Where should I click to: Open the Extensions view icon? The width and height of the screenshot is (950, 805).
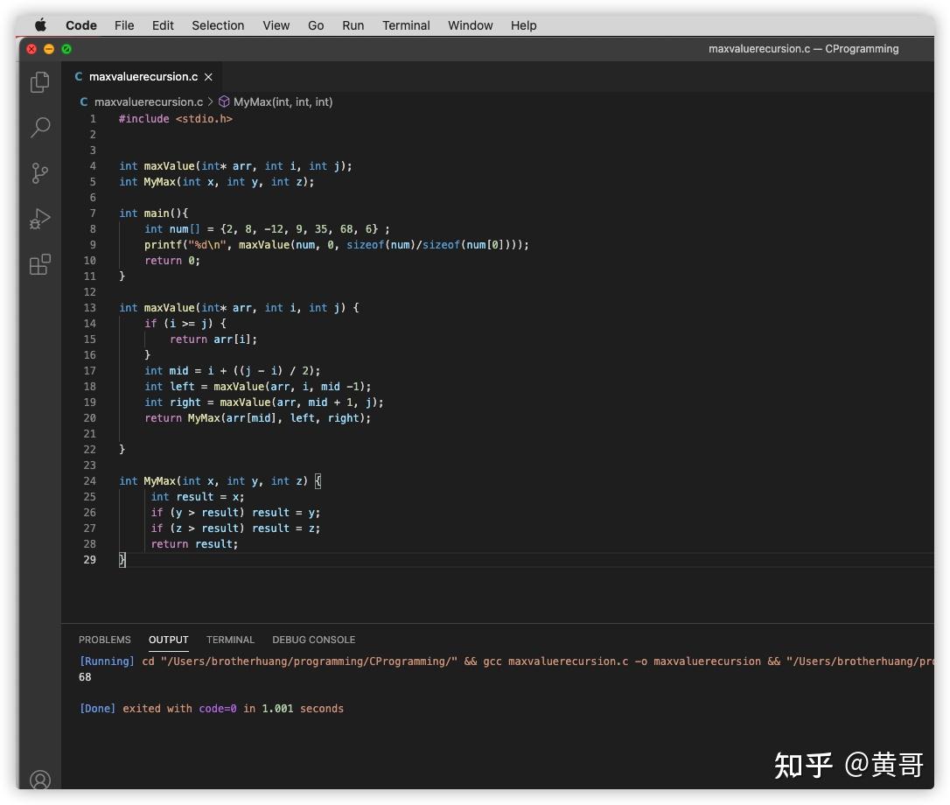40,264
